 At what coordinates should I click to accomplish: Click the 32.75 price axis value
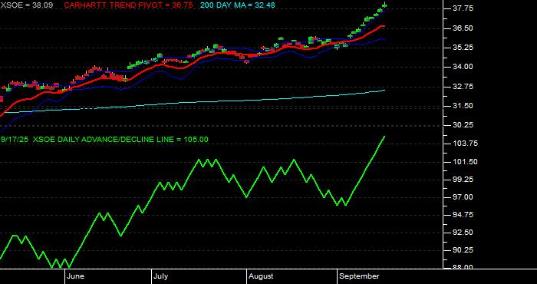click(x=463, y=86)
